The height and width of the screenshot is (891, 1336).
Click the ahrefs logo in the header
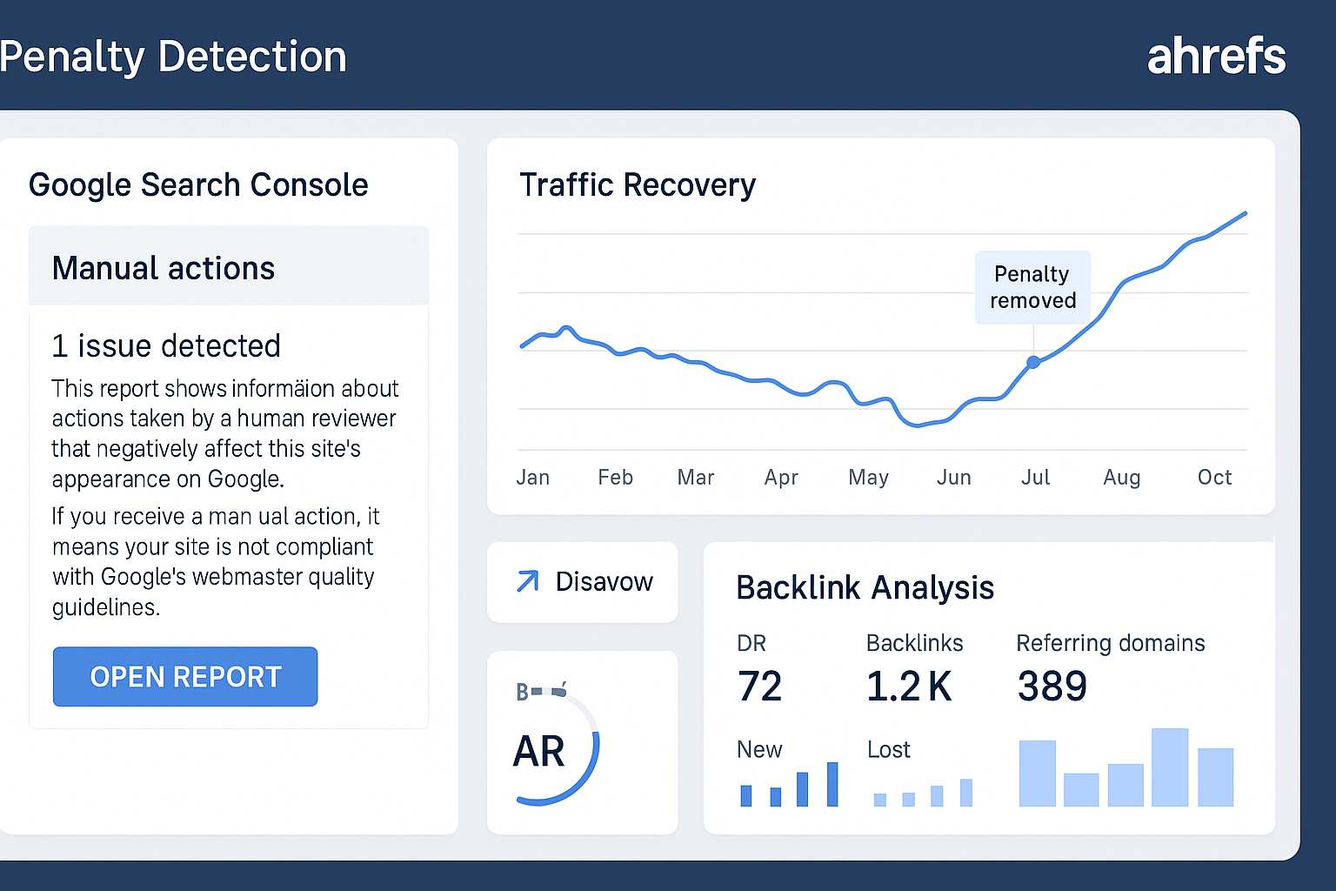1216,56
